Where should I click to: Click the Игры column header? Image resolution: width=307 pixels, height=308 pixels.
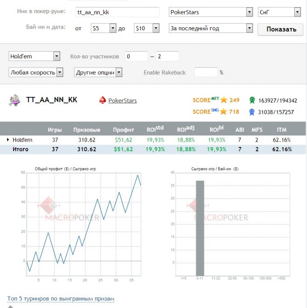55,130
